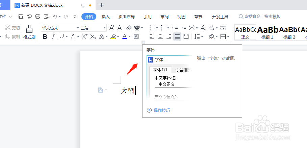
Task: Expand bullet list dropdown arrow
Action: coord(157,28)
